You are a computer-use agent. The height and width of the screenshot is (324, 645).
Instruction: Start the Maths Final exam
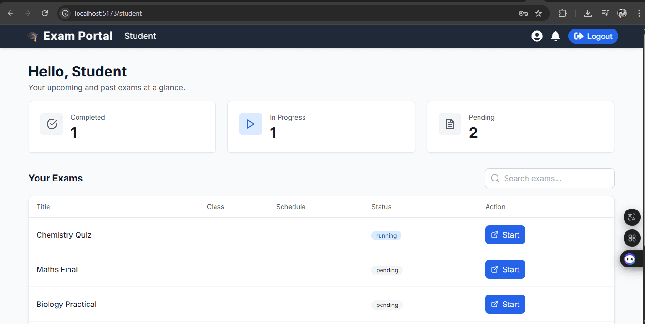[505, 269]
